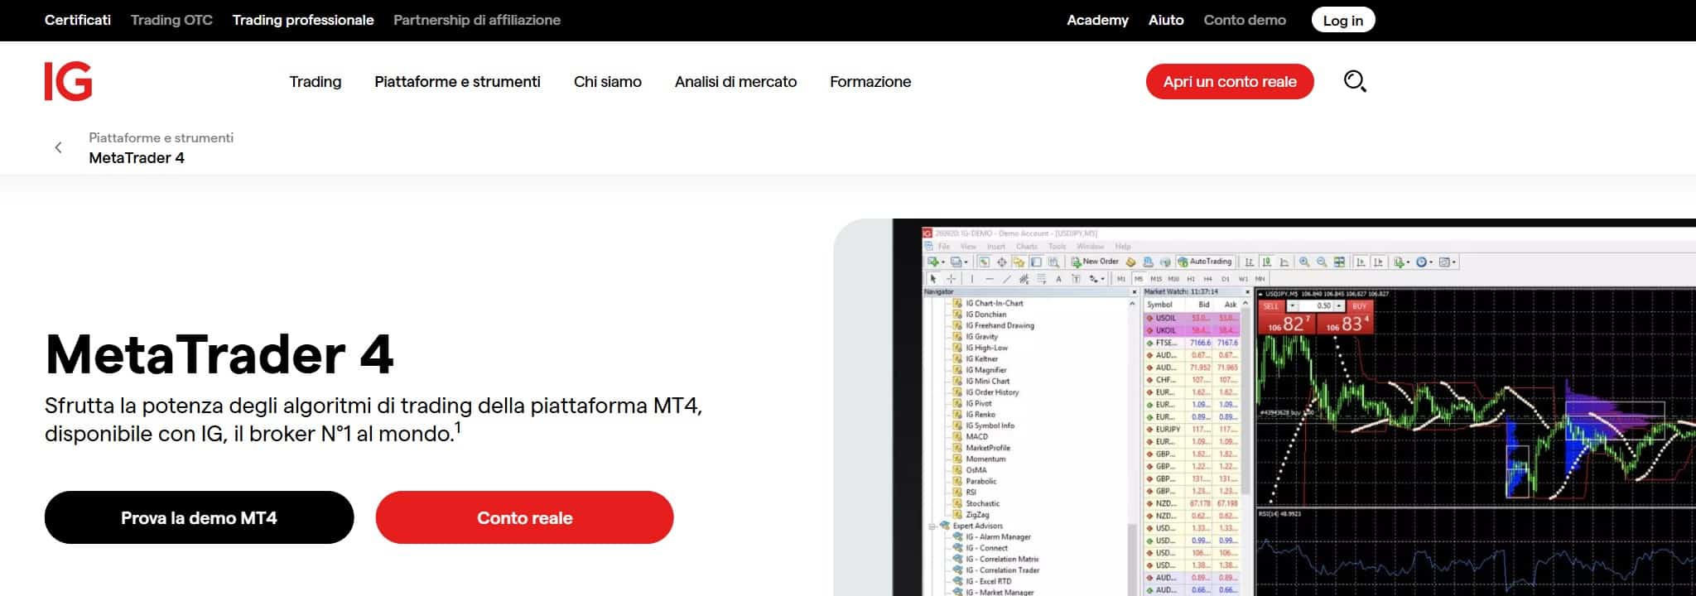Screen dimensions: 1696x596
Task: Open MT4 File menu
Action: coord(943,247)
